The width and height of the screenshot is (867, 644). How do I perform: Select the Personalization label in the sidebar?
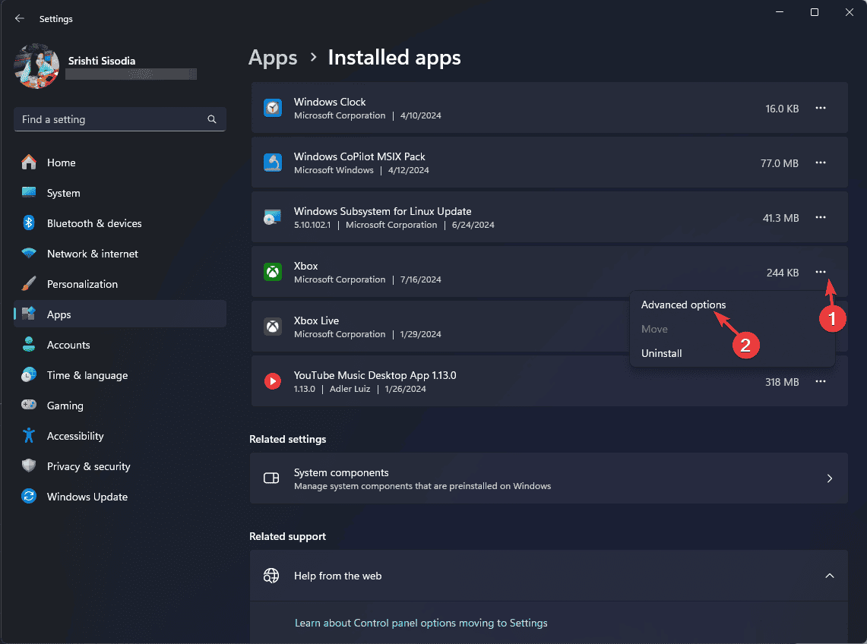coord(82,284)
